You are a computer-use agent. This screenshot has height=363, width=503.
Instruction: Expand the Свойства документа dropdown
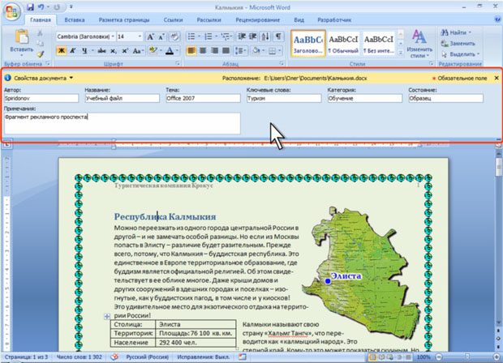click(71, 78)
